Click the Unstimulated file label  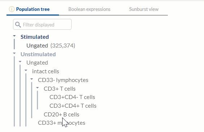[38, 54]
